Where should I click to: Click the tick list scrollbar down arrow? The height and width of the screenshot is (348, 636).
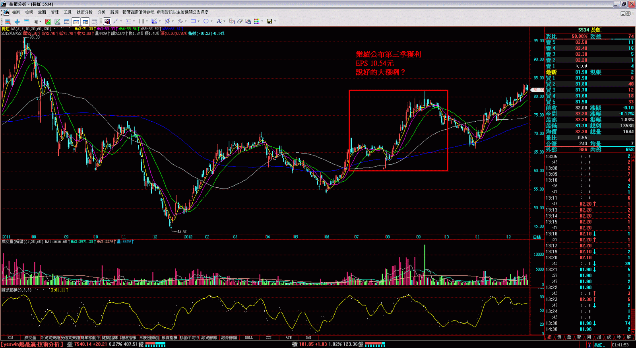[634, 332]
